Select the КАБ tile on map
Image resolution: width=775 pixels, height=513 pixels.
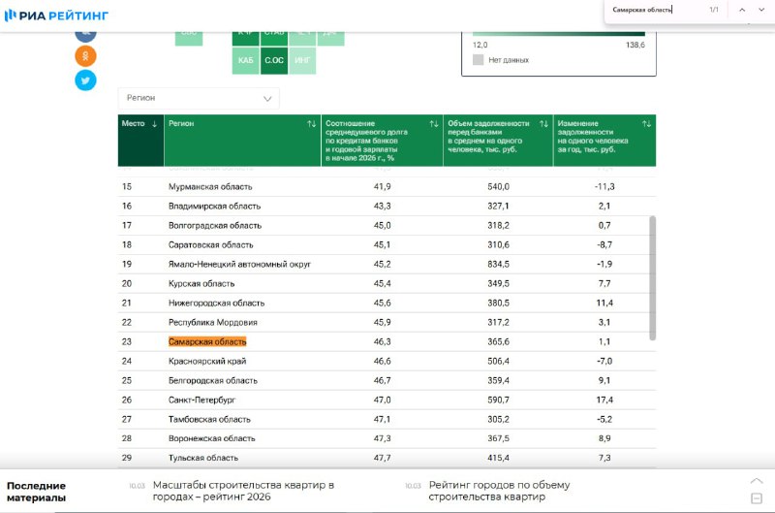(x=246, y=61)
